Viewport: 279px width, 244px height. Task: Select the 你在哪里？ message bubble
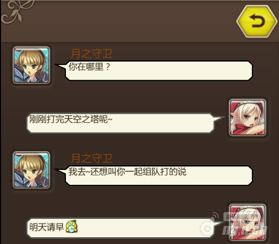154,70
